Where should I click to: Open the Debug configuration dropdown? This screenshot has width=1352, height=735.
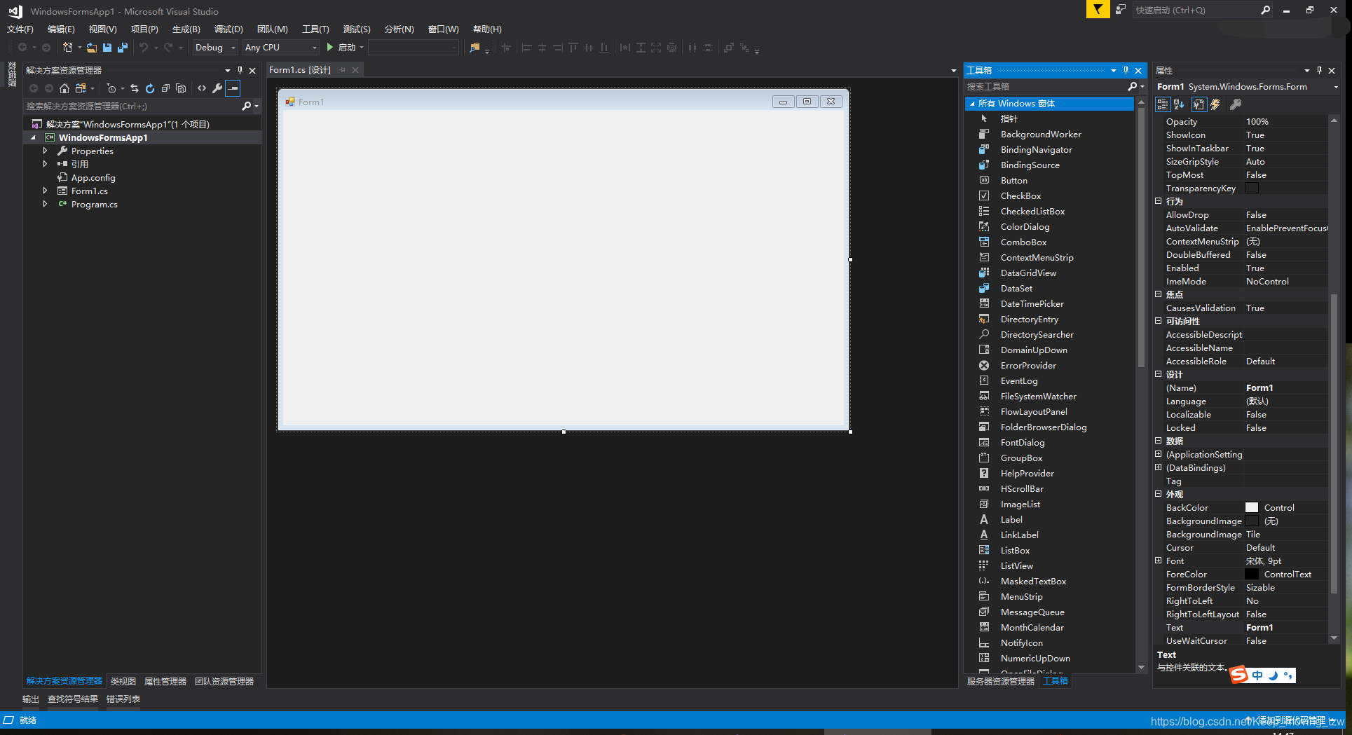215,48
